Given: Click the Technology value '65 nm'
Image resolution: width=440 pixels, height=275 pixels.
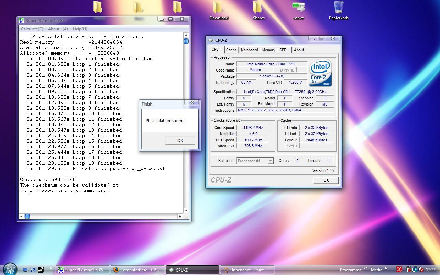Looking at the screenshot, I should (x=246, y=82).
